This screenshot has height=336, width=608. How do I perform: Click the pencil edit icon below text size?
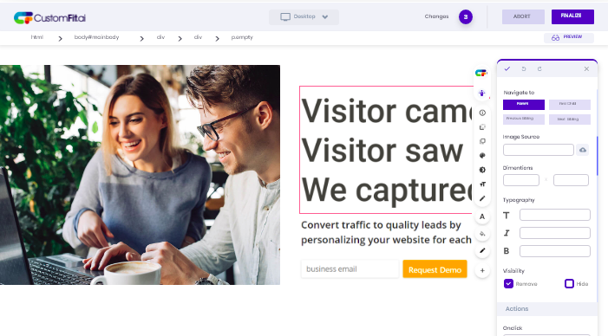tap(482, 198)
